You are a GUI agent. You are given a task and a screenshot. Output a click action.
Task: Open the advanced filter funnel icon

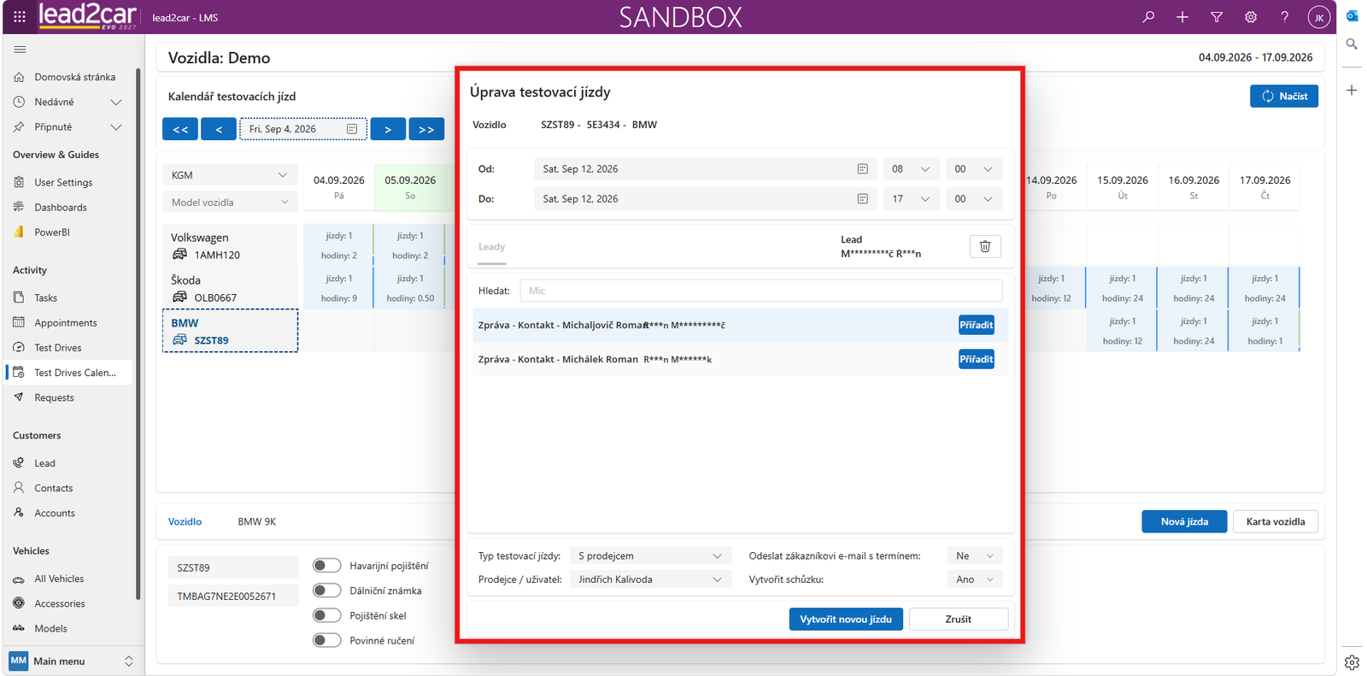pyautogui.click(x=1217, y=17)
